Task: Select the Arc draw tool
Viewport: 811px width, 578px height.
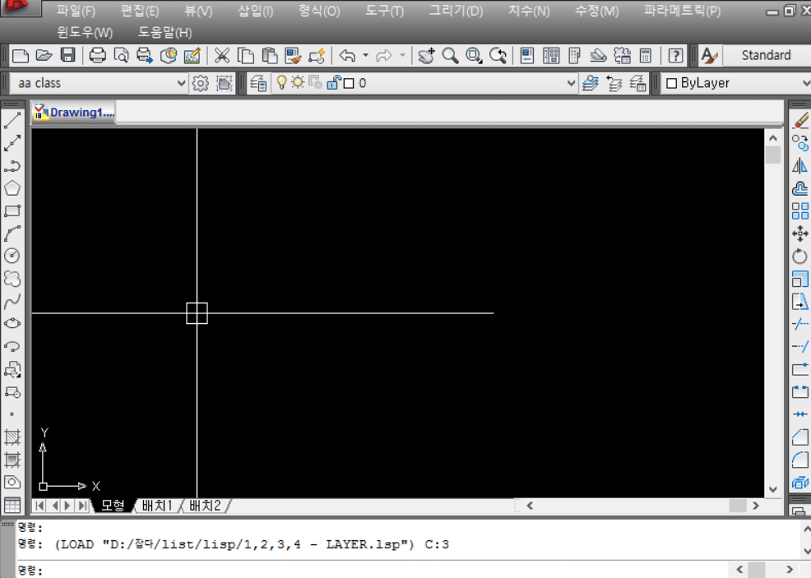Action: point(12,234)
